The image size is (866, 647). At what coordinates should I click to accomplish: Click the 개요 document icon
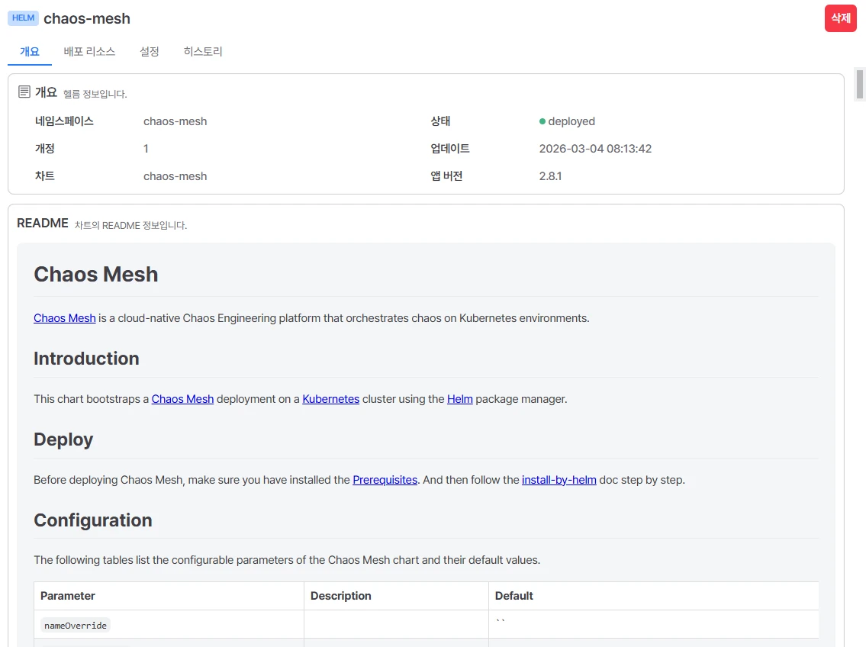click(x=24, y=92)
